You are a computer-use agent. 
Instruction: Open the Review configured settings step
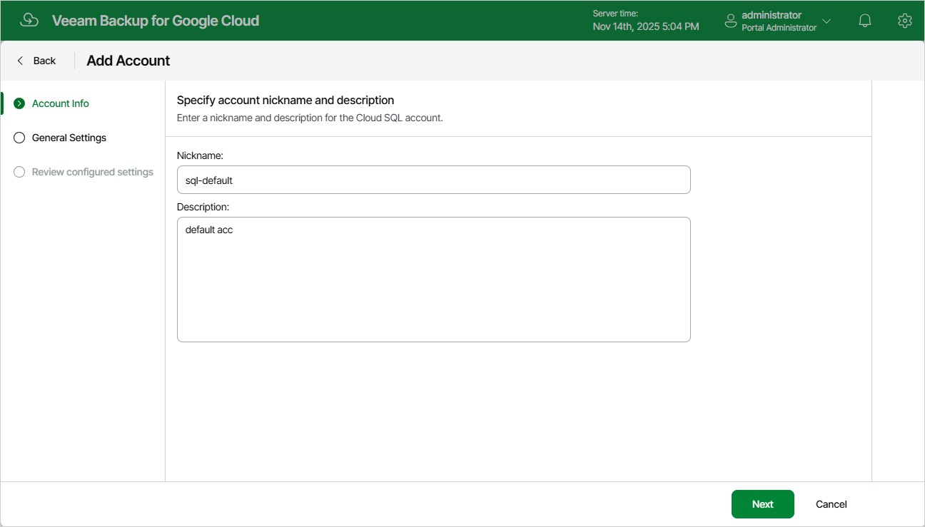(x=93, y=172)
